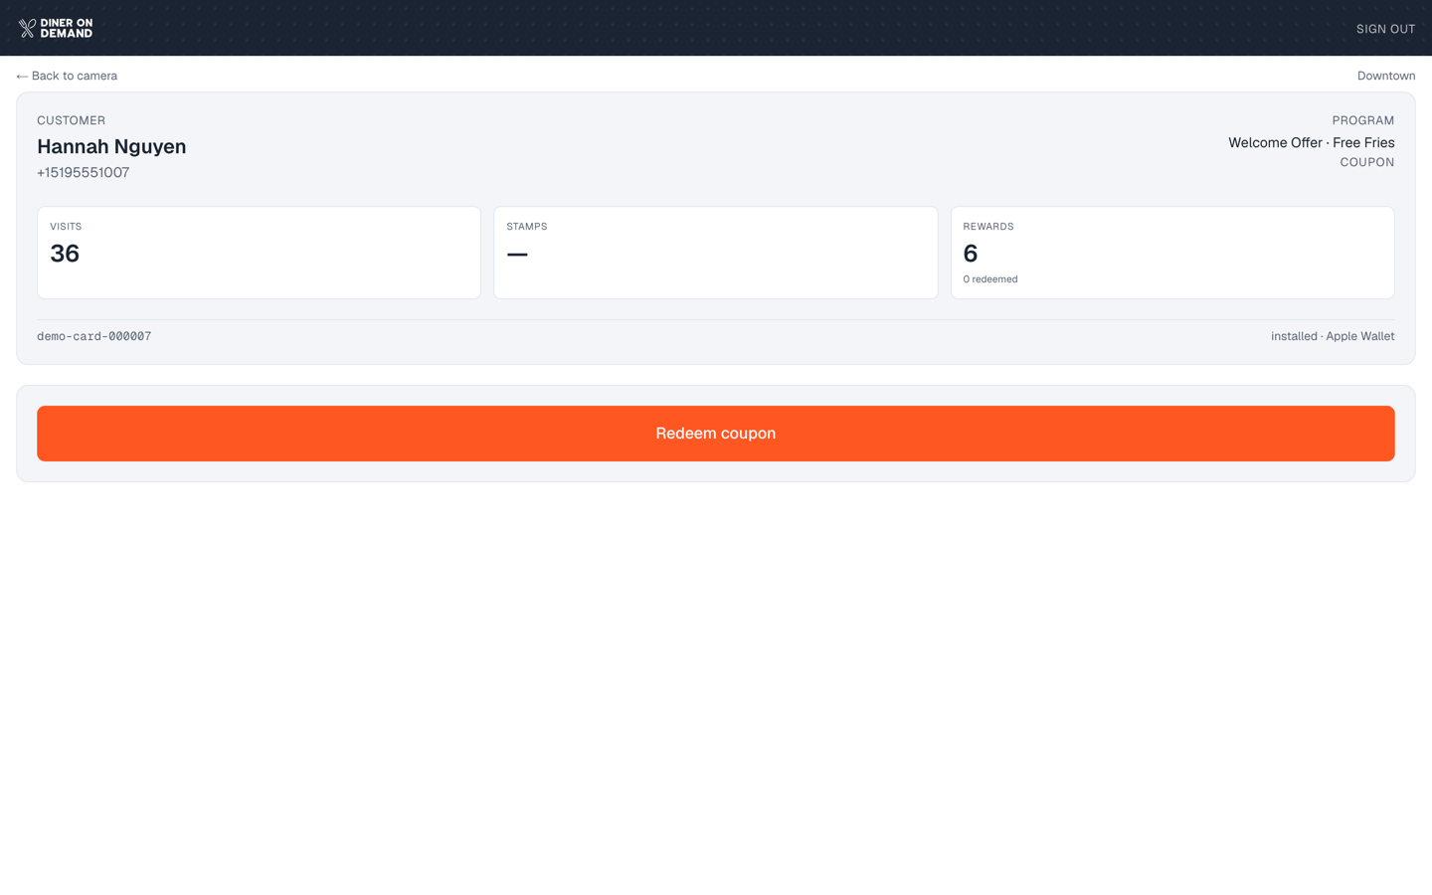
Task: Click the VISITS card label
Action: 66,227
